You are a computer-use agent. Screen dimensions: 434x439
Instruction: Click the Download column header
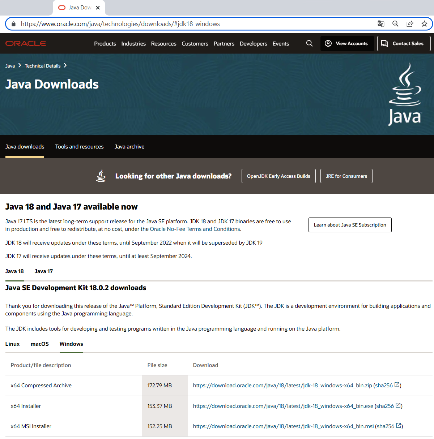click(x=205, y=365)
